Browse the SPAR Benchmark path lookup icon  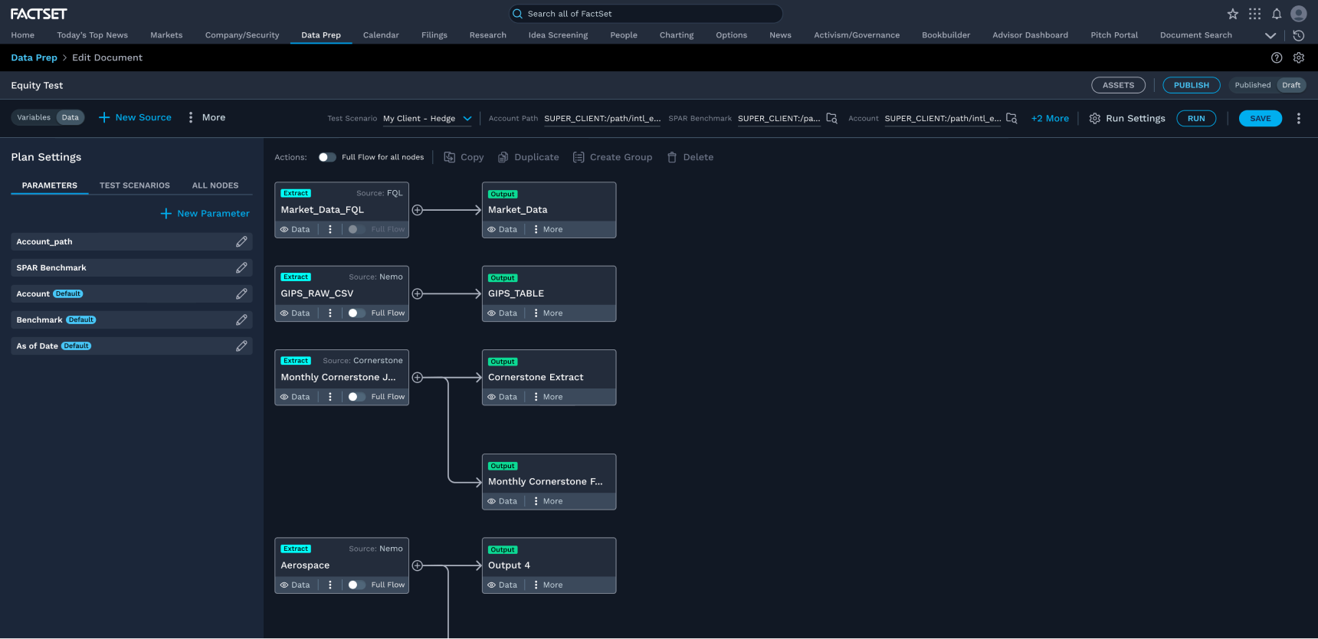click(x=831, y=118)
